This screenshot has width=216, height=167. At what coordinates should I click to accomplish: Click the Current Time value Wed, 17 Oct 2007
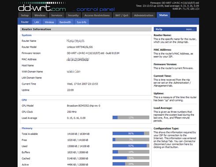[x=82, y=84]
